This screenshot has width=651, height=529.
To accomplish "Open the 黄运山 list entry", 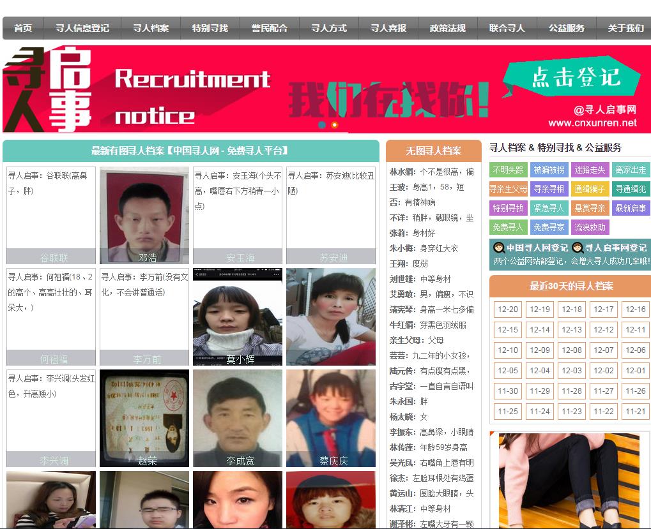I will [432, 493].
